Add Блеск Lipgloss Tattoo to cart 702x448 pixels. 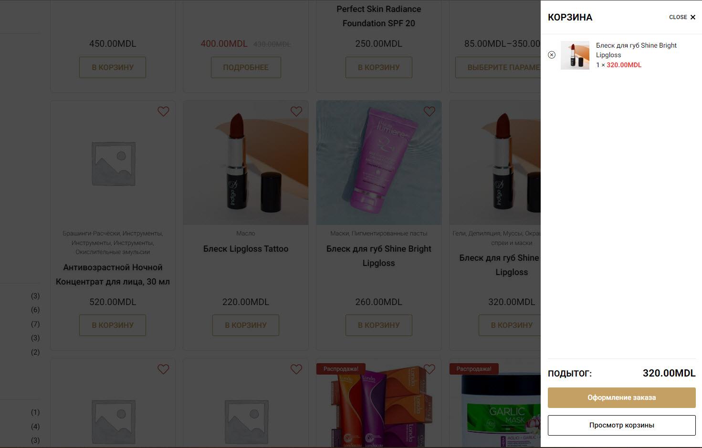click(246, 326)
